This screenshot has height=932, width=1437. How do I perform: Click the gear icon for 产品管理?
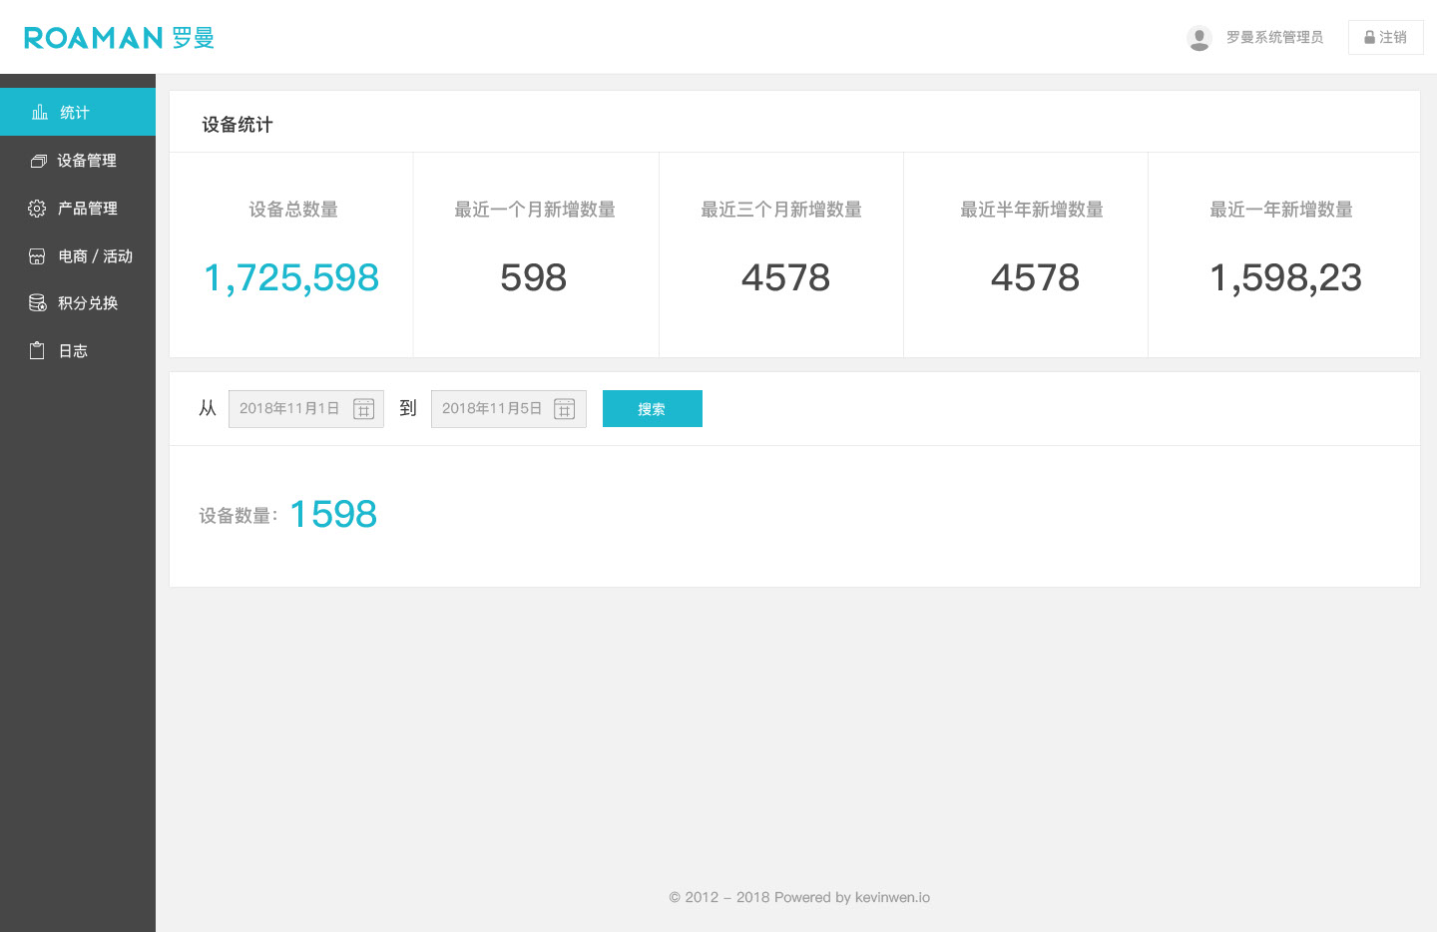[37, 209]
